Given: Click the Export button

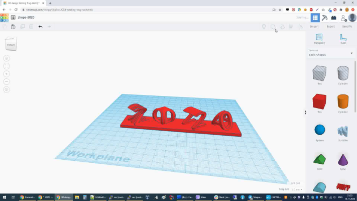Looking at the screenshot, I should (330, 27).
